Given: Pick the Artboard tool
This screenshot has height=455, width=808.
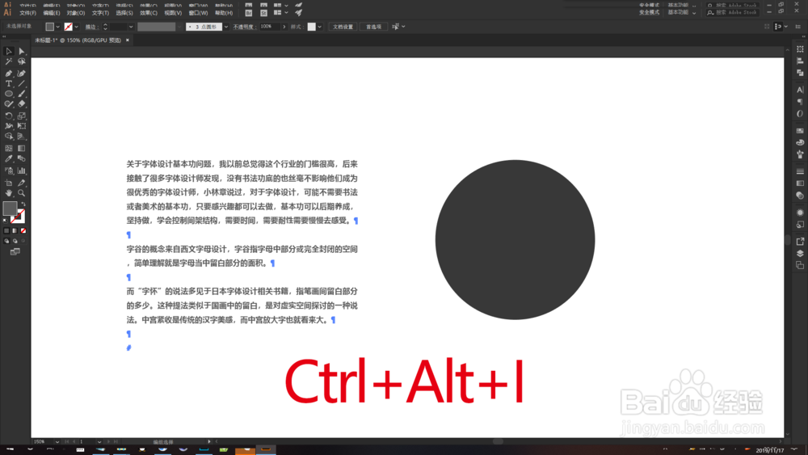Looking at the screenshot, I should click(x=9, y=183).
